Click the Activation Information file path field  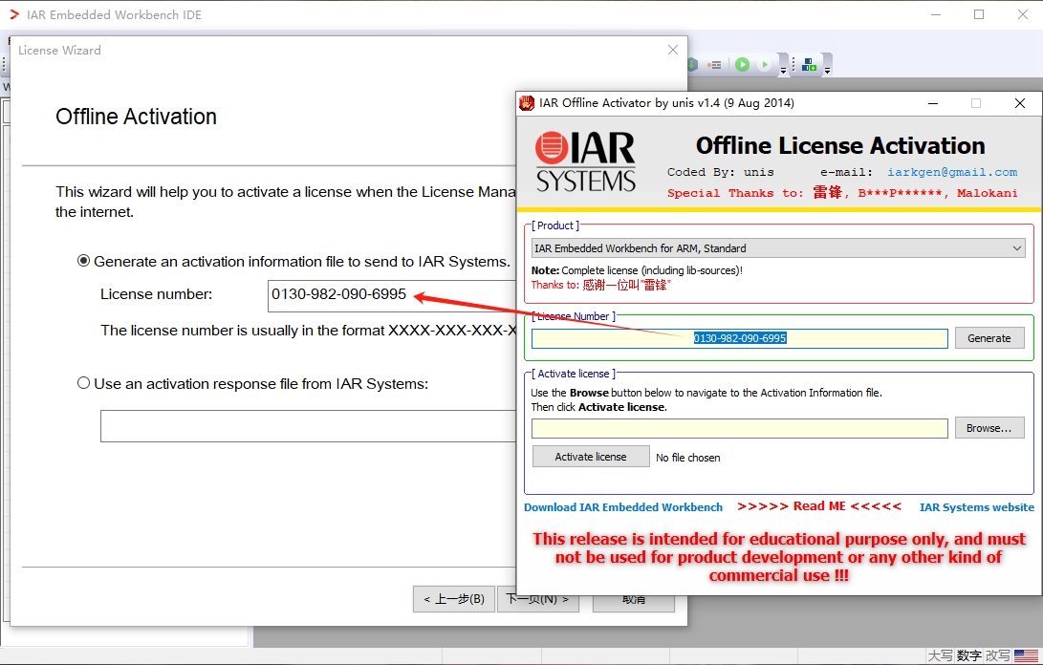pos(740,428)
